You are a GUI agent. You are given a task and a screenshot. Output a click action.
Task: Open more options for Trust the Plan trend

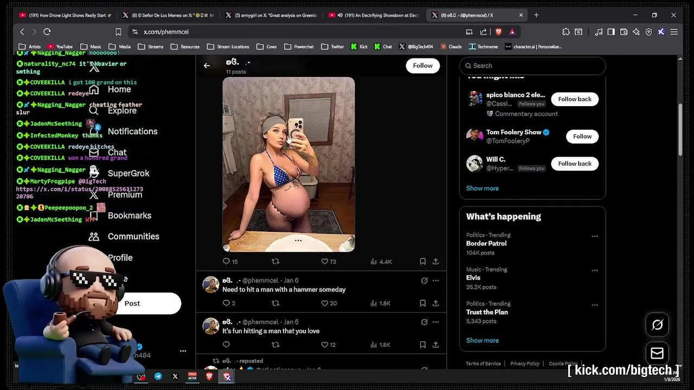pos(595,304)
